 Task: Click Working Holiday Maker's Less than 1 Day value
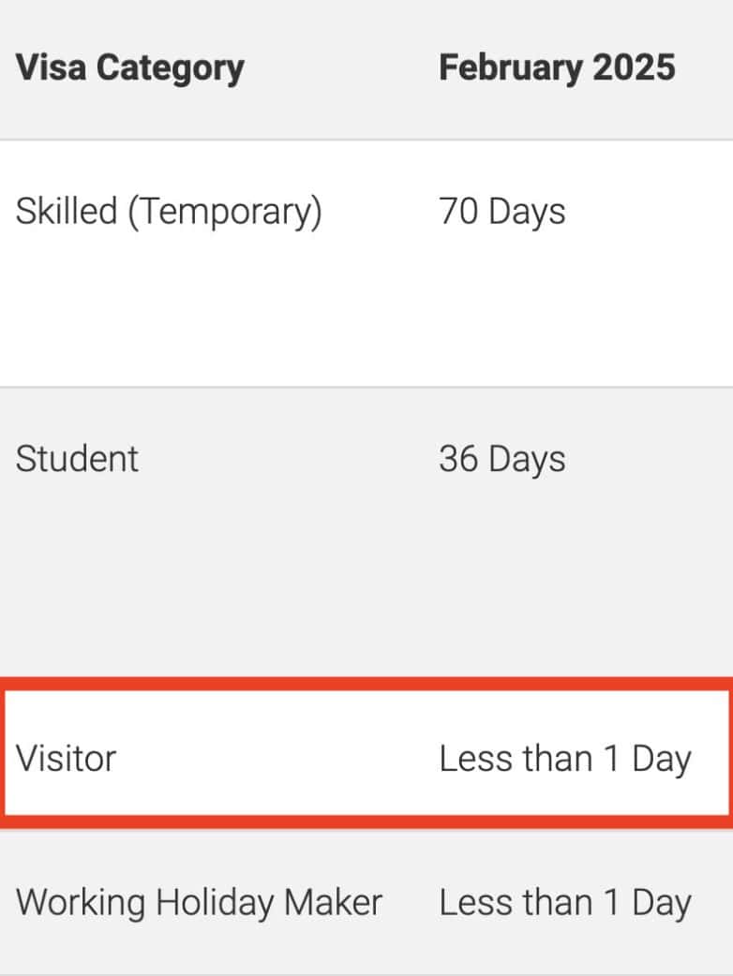tap(564, 903)
